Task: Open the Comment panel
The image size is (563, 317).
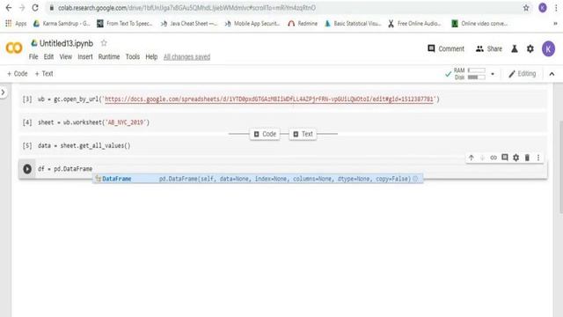Action: tap(446, 48)
